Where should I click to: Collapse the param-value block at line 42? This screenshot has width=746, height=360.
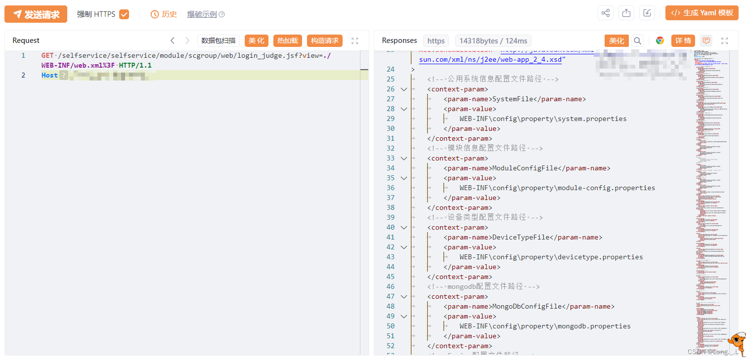[x=404, y=247]
